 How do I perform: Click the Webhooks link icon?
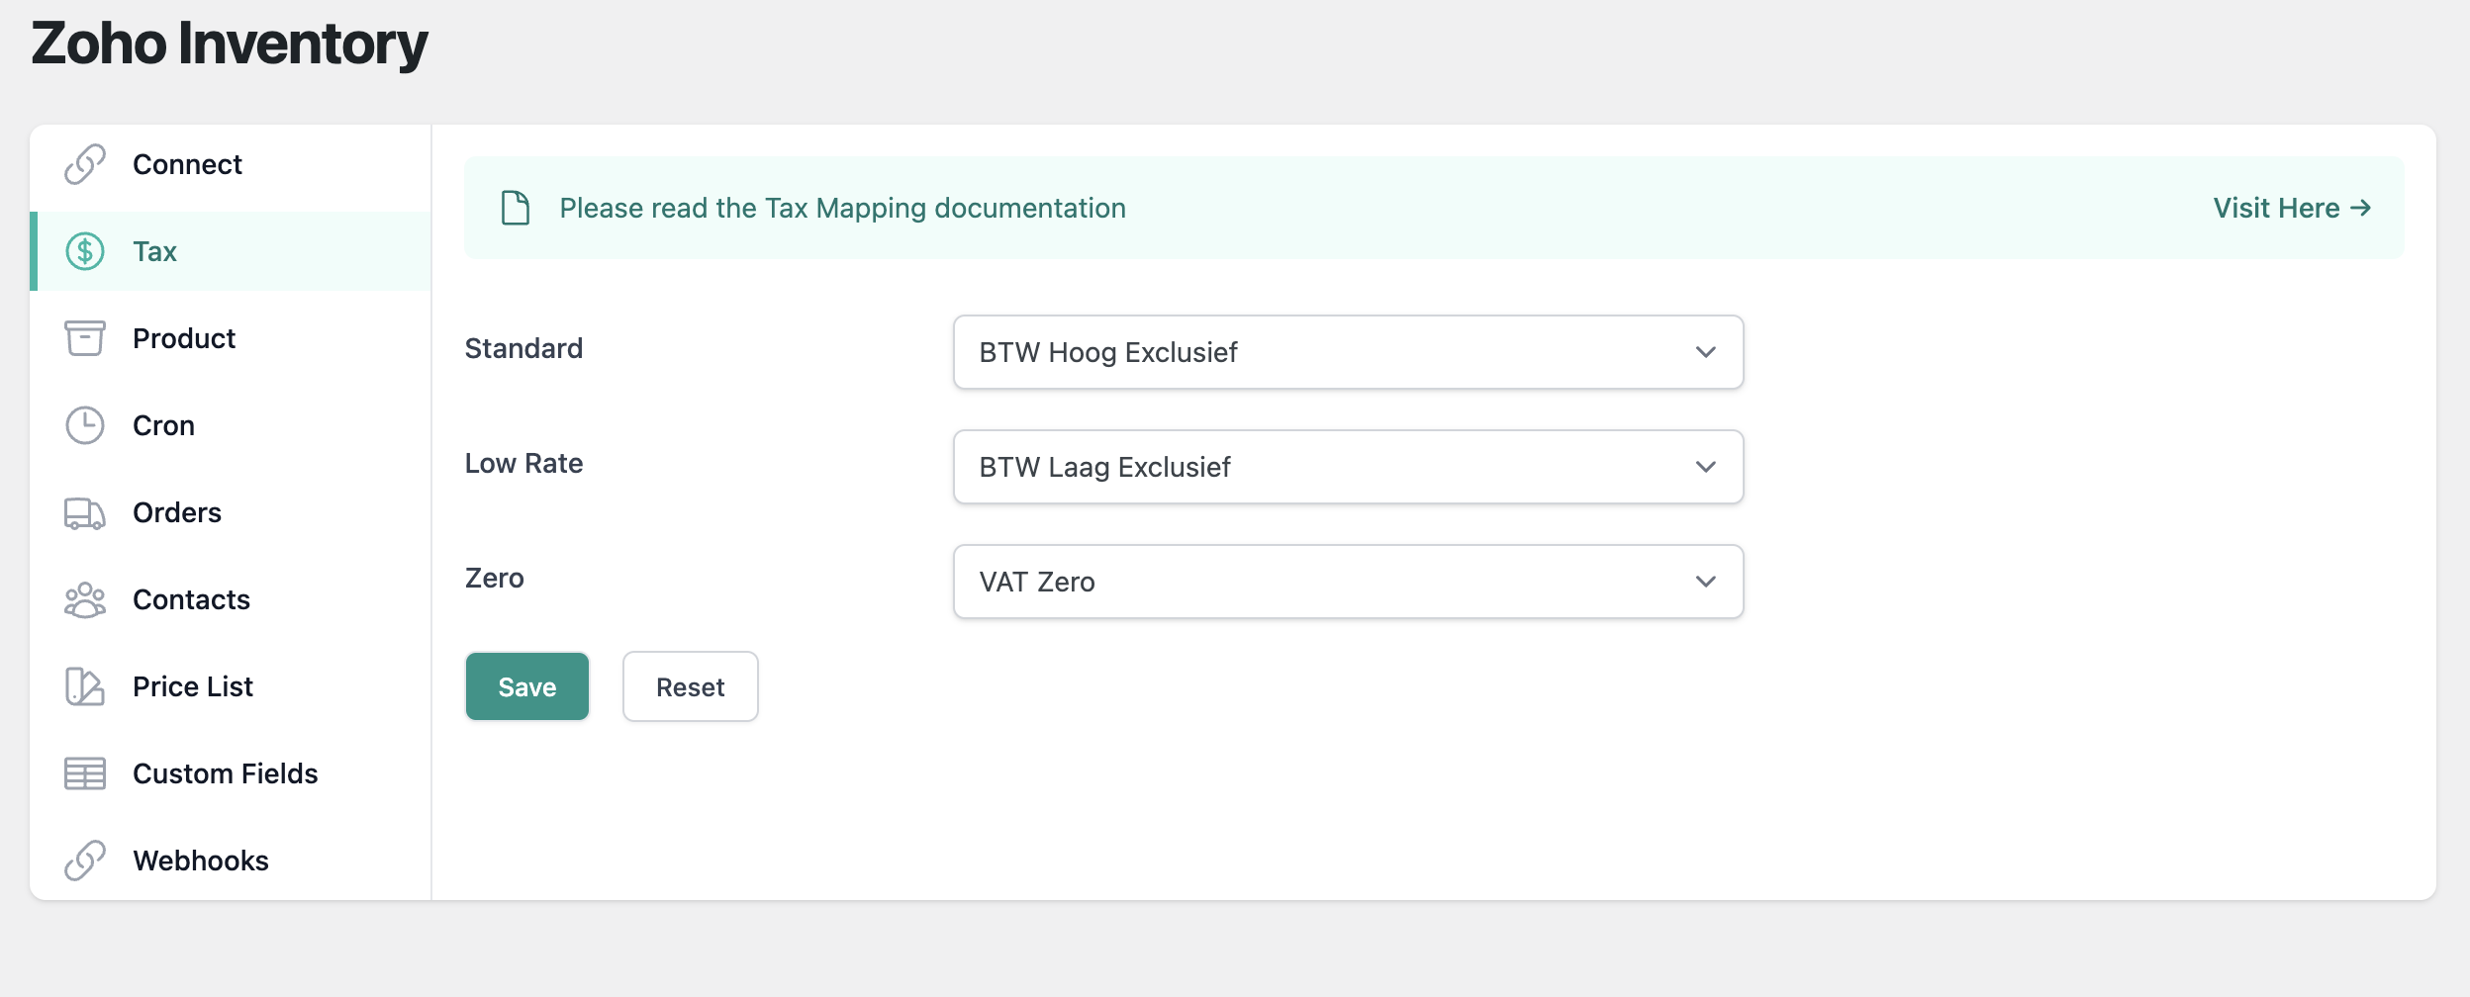[x=85, y=861]
